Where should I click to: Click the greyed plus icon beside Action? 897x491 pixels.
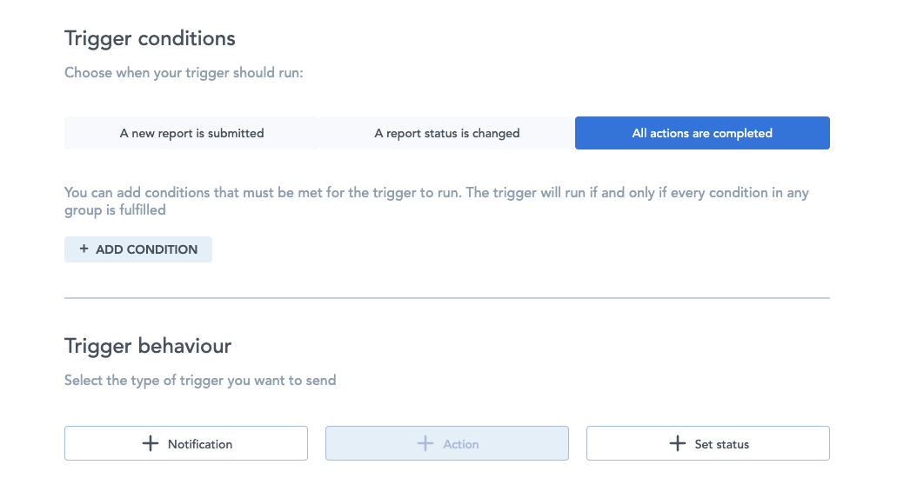click(425, 444)
